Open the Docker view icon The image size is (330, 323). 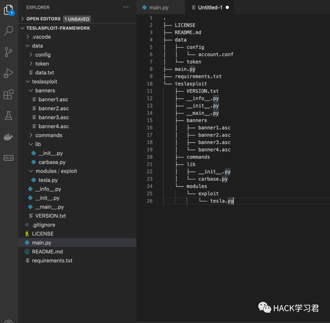[x=9, y=137]
